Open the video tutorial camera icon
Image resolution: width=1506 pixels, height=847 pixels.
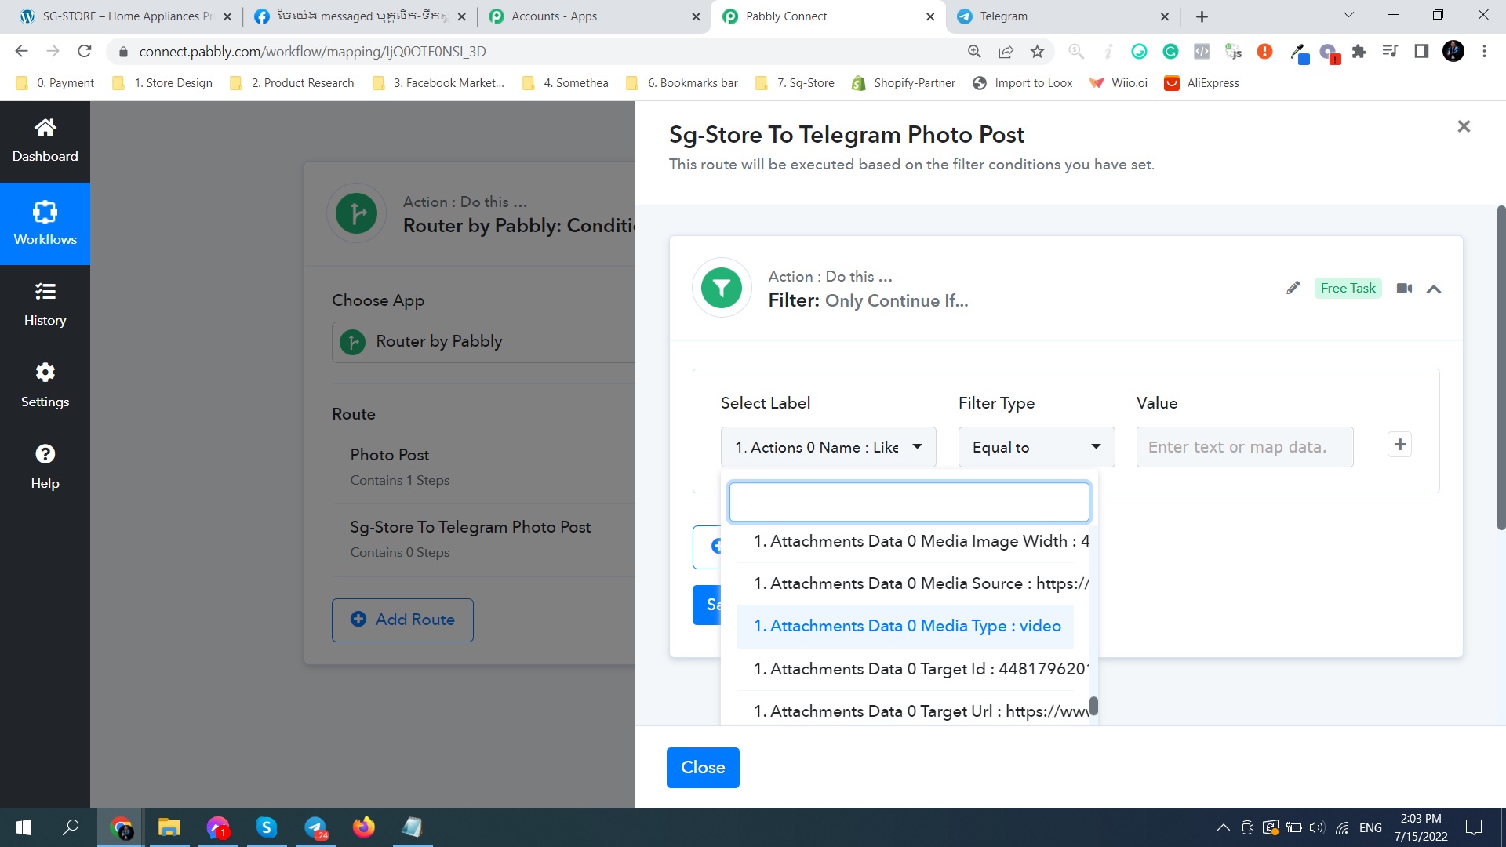coord(1404,289)
